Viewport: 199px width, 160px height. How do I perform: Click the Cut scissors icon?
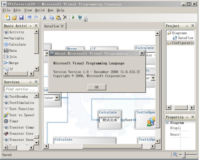click(44, 18)
